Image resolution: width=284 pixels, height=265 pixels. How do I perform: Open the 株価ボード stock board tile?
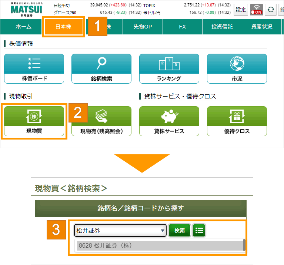click(x=34, y=68)
